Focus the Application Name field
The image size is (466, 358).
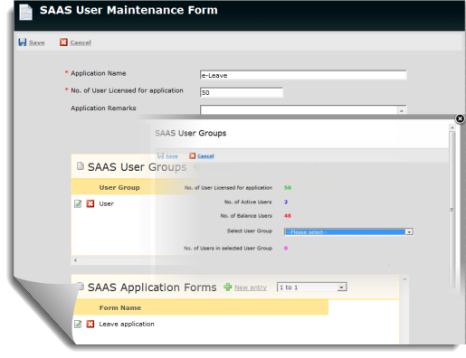point(303,75)
